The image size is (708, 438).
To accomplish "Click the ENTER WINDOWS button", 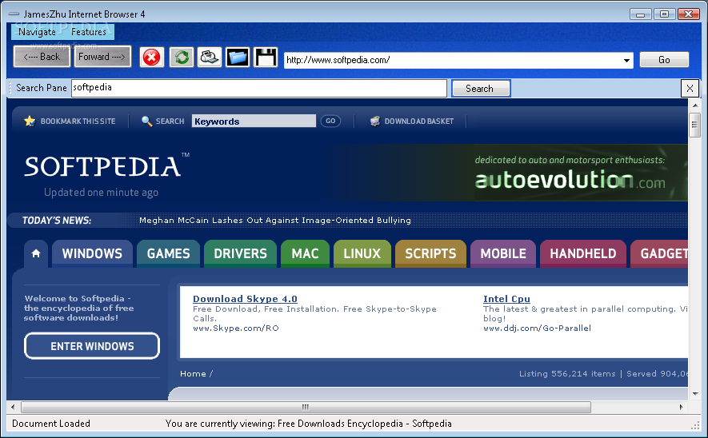I will pyautogui.click(x=92, y=346).
